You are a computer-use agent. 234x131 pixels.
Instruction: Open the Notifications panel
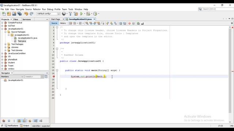[11, 126]
